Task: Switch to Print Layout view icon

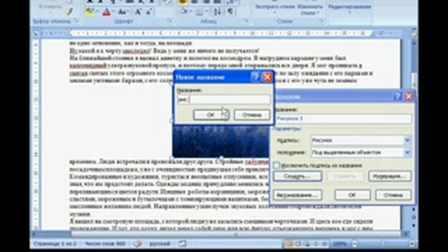Action: 288,244
